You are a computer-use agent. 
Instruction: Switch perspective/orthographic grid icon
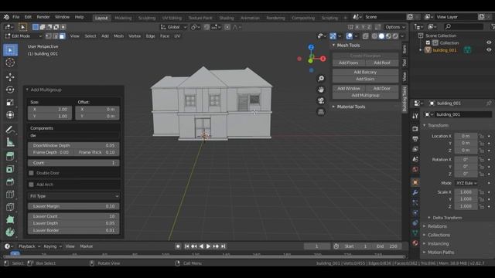tap(321, 111)
